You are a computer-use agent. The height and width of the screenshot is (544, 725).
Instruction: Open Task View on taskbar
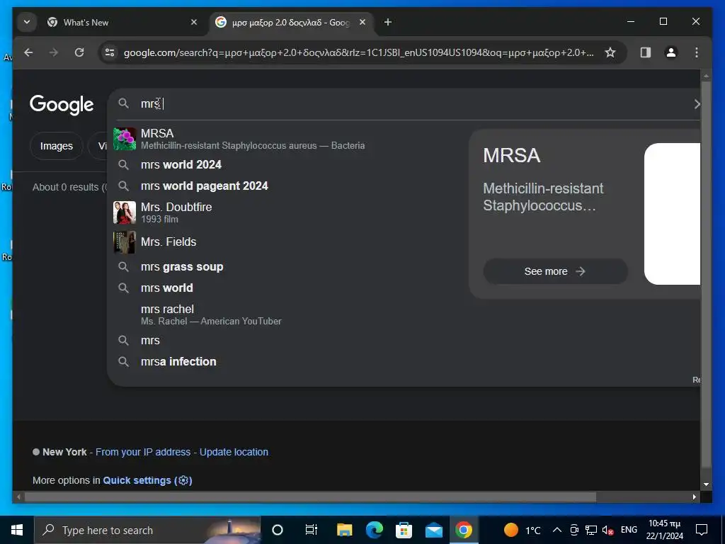pos(312,530)
